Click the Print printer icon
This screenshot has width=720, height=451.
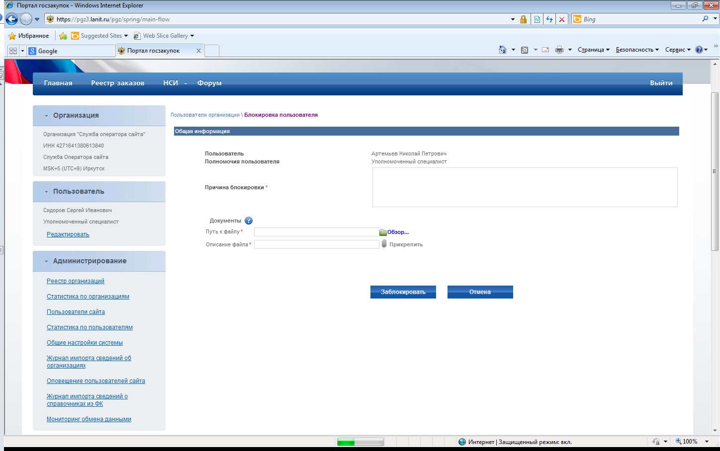click(559, 50)
